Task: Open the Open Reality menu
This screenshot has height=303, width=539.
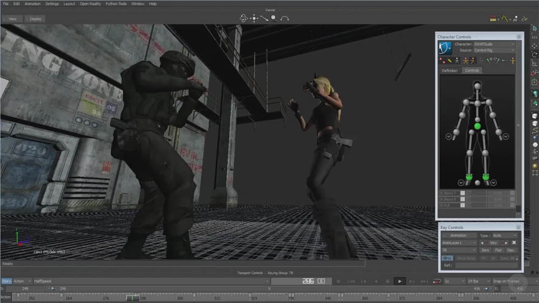Action: coord(90,4)
